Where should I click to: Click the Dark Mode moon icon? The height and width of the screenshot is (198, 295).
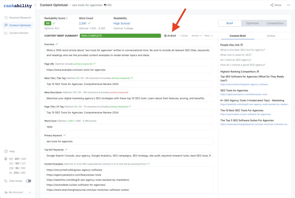click(x=6, y=181)
